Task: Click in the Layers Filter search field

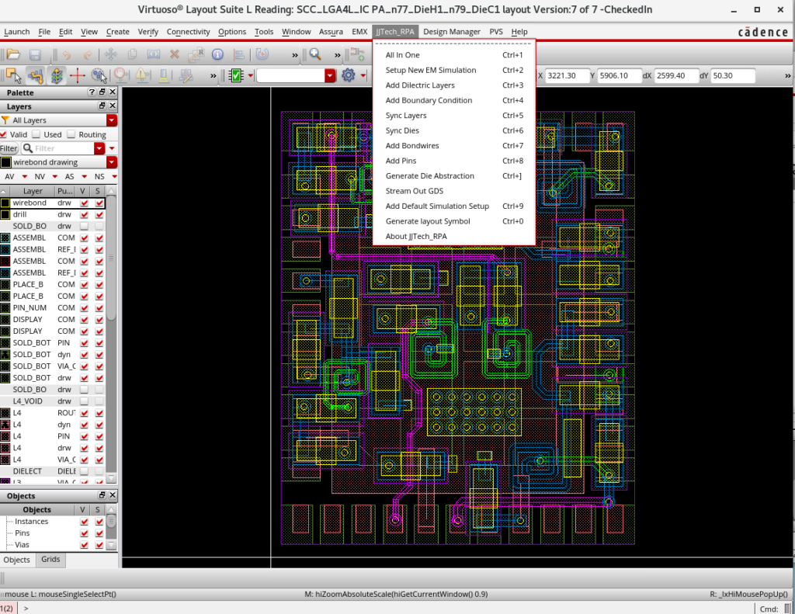Action: (x=64, y=148)
